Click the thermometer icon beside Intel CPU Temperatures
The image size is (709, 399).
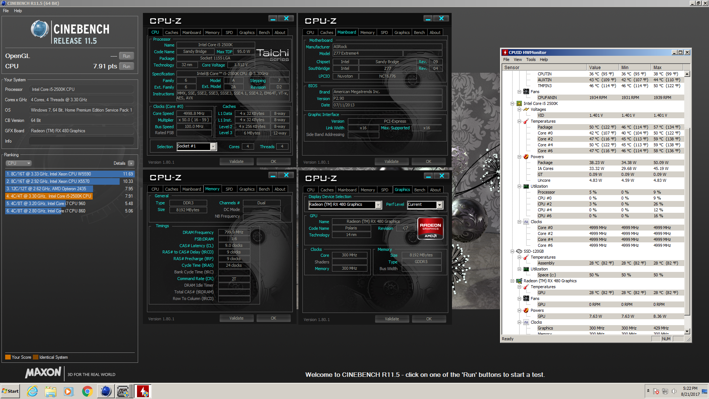[x=526, y=121]
